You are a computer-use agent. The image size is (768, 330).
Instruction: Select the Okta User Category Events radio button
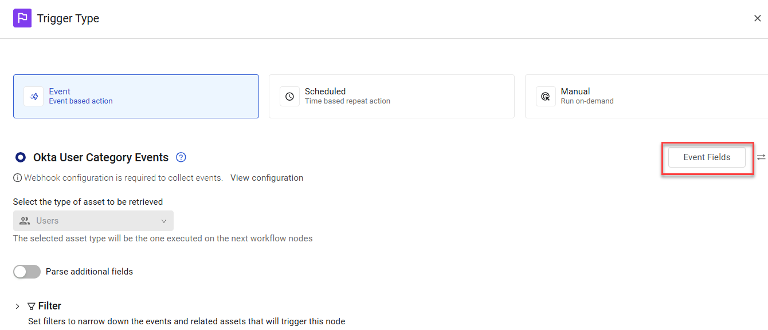pos(21,157)
